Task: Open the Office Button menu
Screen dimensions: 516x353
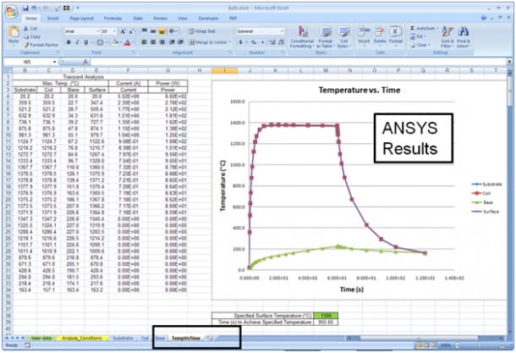Action: click(x=11, y=12)
